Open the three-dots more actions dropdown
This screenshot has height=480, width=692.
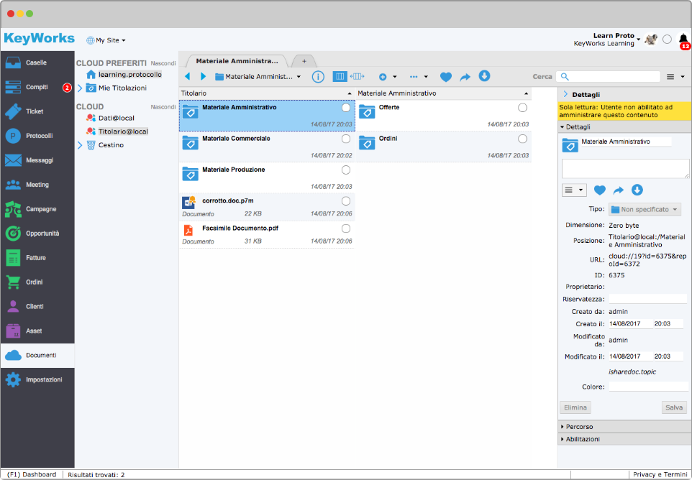(419, 77)
